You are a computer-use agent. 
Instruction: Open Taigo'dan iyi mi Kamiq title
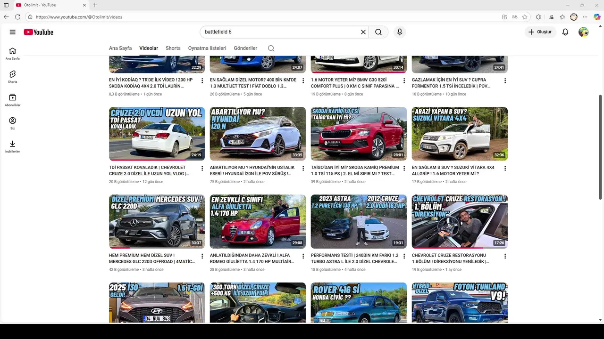(x=355, y=170)
